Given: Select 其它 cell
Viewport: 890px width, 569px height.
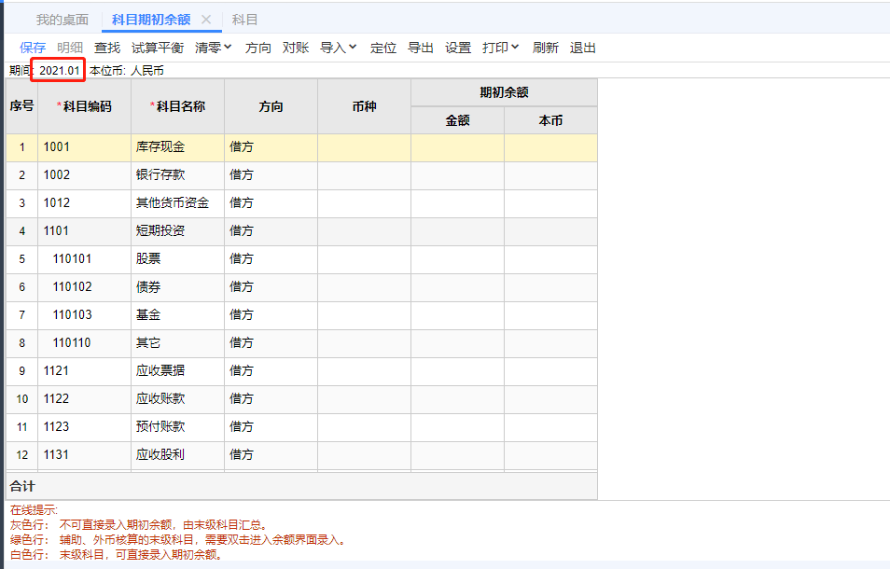Looking at the screenshot, I should click(x=177, y=343).
